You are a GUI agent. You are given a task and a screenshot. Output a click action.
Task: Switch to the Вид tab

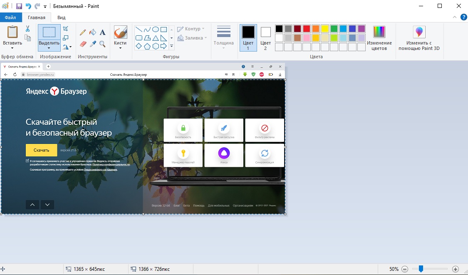coord(61,17)
